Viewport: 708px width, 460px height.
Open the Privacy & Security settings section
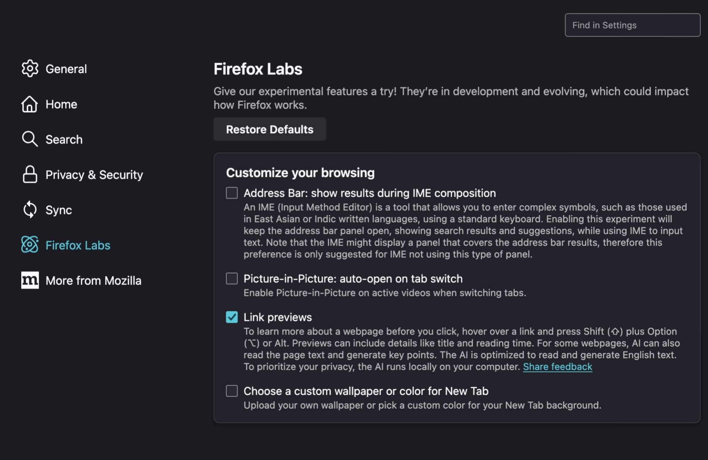click(94, 174)
